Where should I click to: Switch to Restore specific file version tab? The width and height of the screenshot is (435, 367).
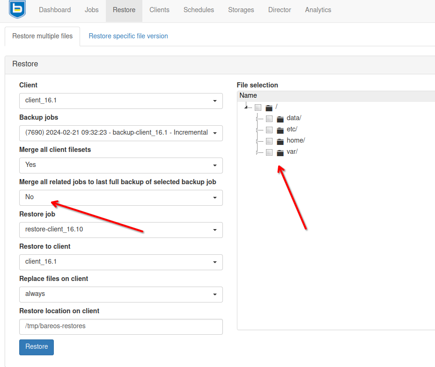coord(128,36)
